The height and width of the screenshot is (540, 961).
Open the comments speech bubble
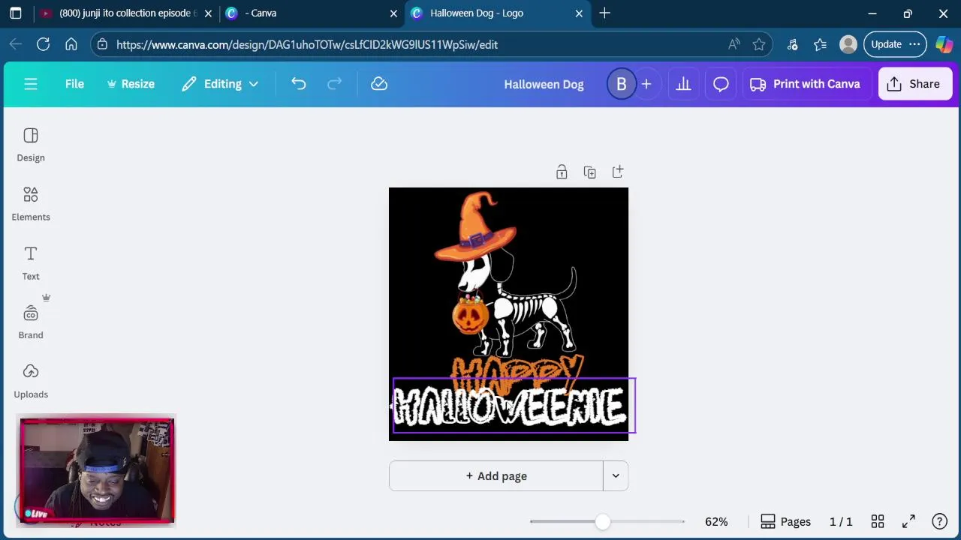click(x=721, y=84)
